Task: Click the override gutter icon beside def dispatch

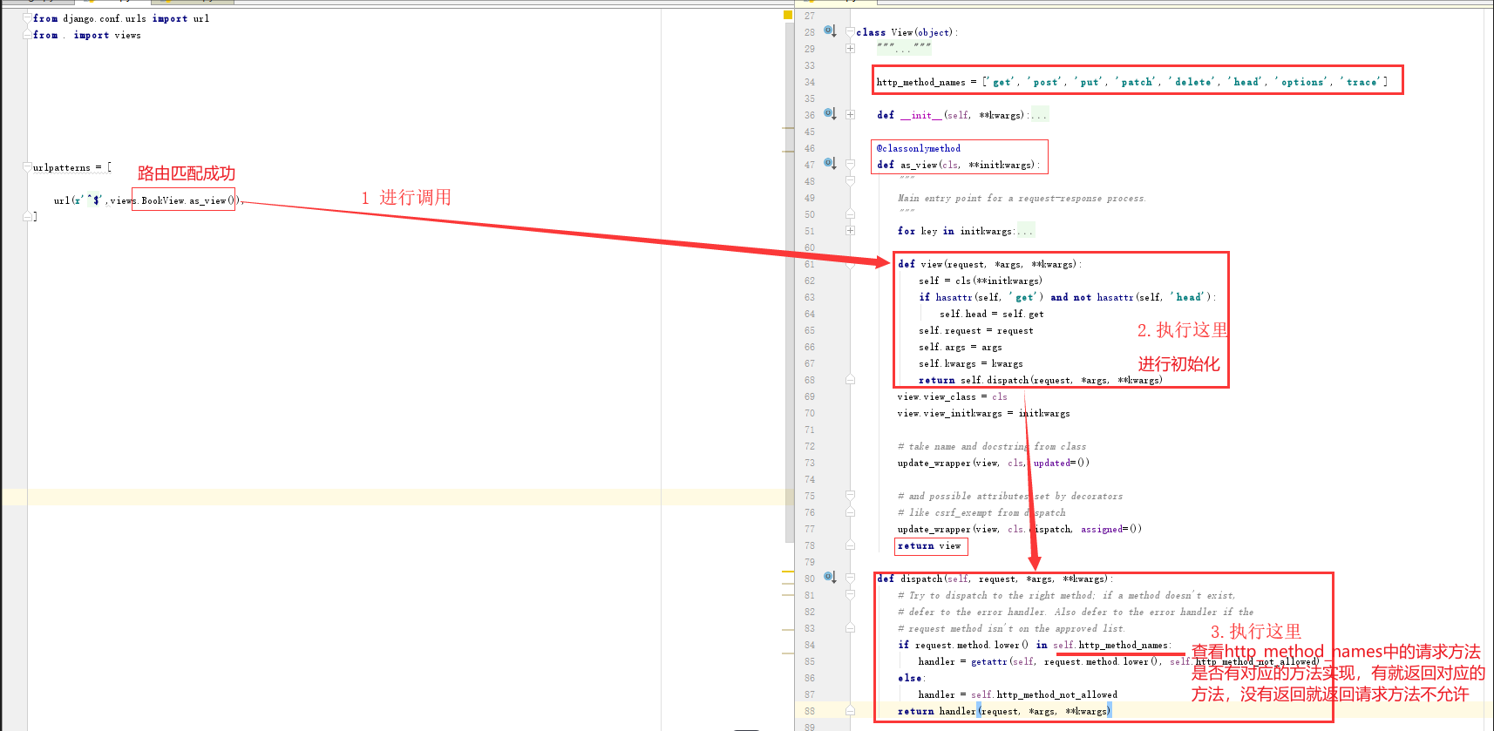Action: 830,578
